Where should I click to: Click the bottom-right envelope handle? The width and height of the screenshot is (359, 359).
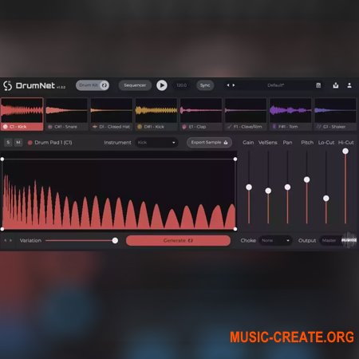coord(235,229)
